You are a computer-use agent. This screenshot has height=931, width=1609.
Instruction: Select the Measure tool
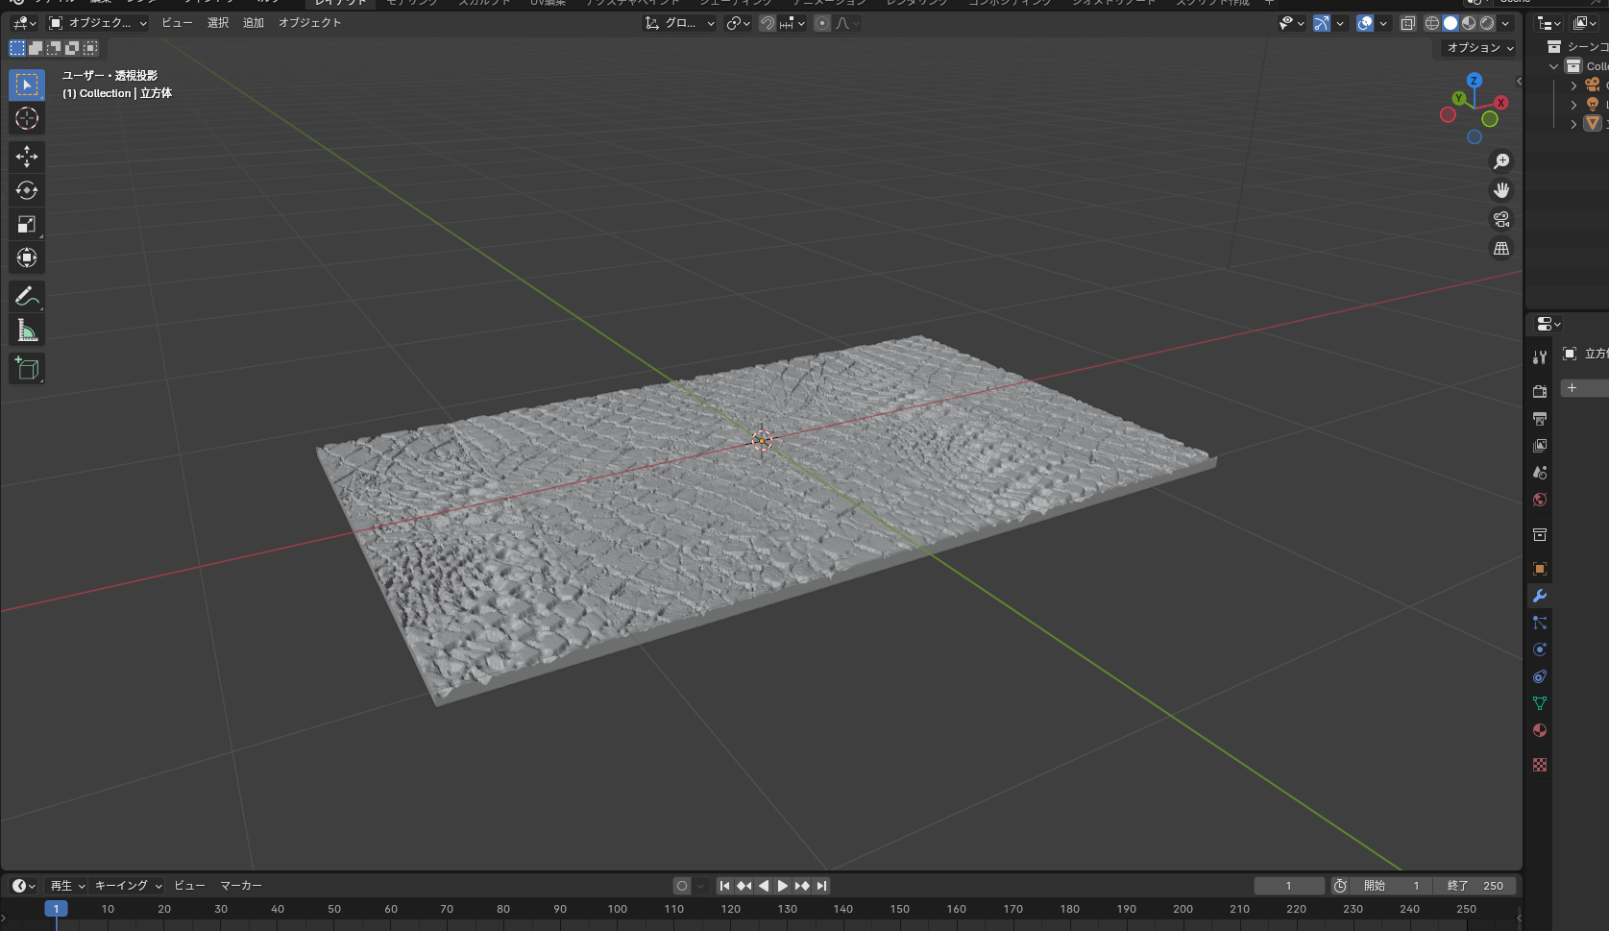tap(27, 331)
